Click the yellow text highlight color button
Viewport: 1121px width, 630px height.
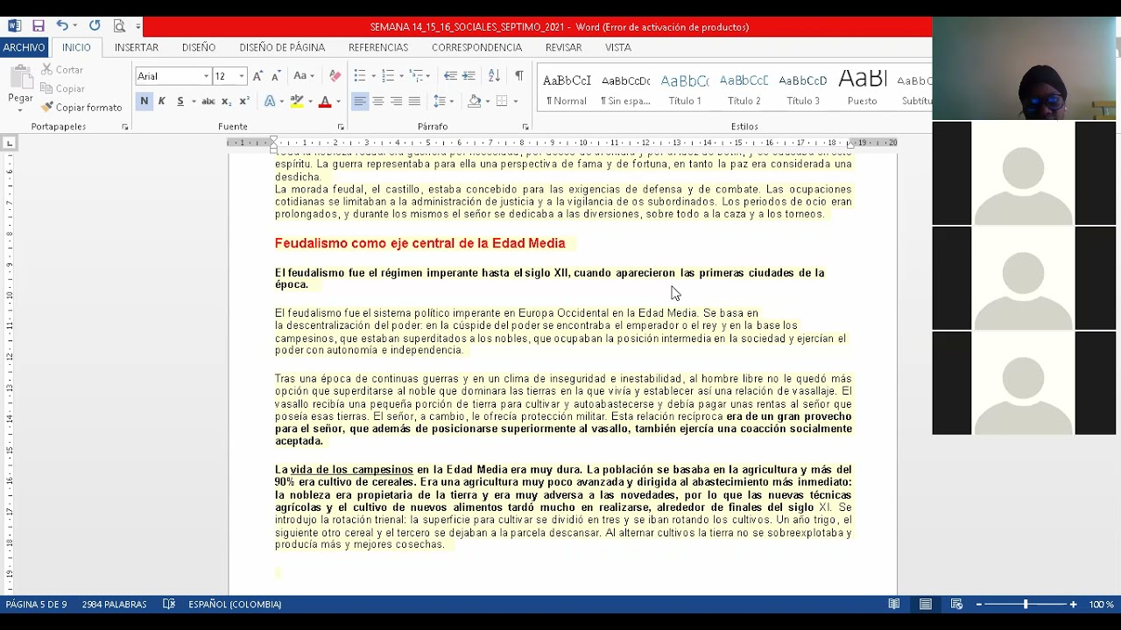(x=297, y=101)
